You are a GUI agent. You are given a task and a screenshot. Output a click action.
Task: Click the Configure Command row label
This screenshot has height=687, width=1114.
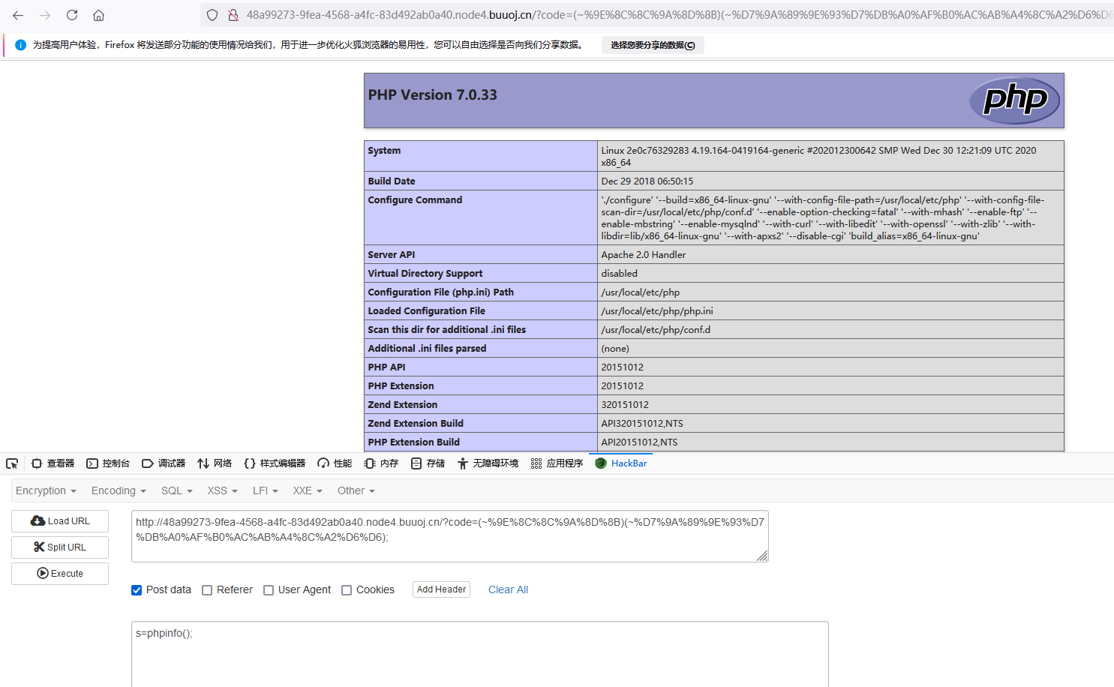415,200
